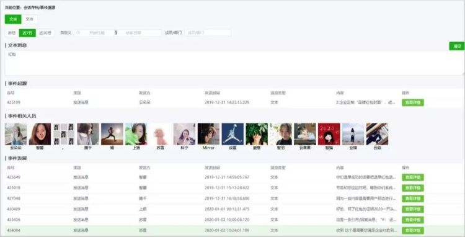Open the start date picker field
Viewport: 465px width, 237px height.
click(97, 33)
